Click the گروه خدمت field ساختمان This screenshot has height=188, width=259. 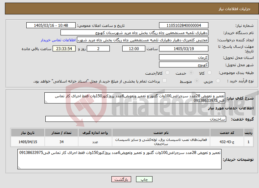pos(136,119)
